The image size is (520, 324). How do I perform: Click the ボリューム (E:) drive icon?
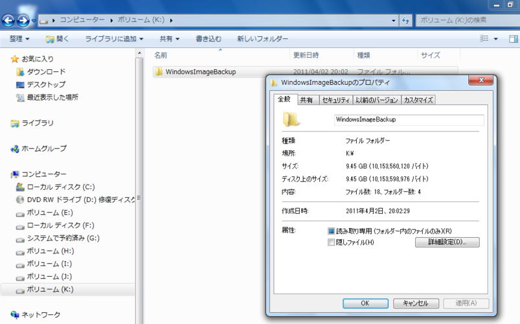[20, 214]
